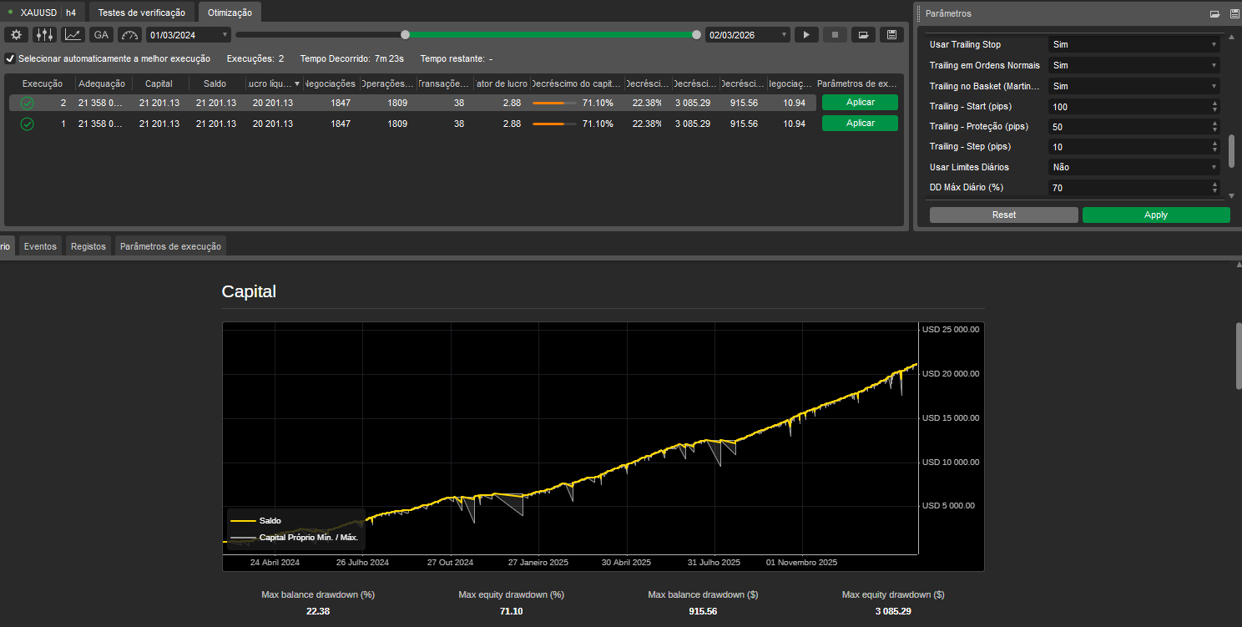Open the Usar Limites Diários dropdown
The image size is (1242, 627).
(x=1133, y=167)
